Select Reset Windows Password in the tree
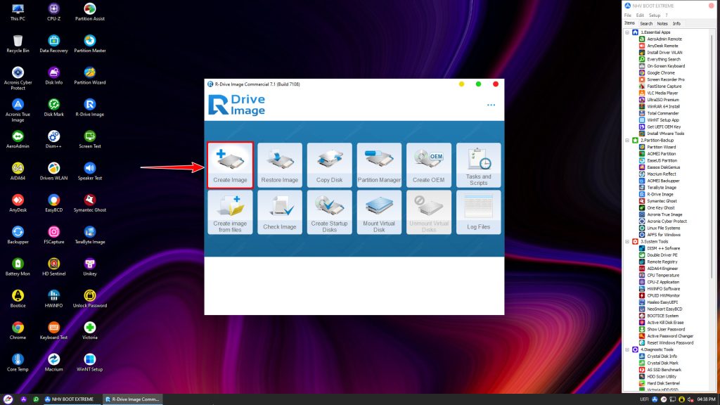The image size is (720, 405). coord(670,343)
